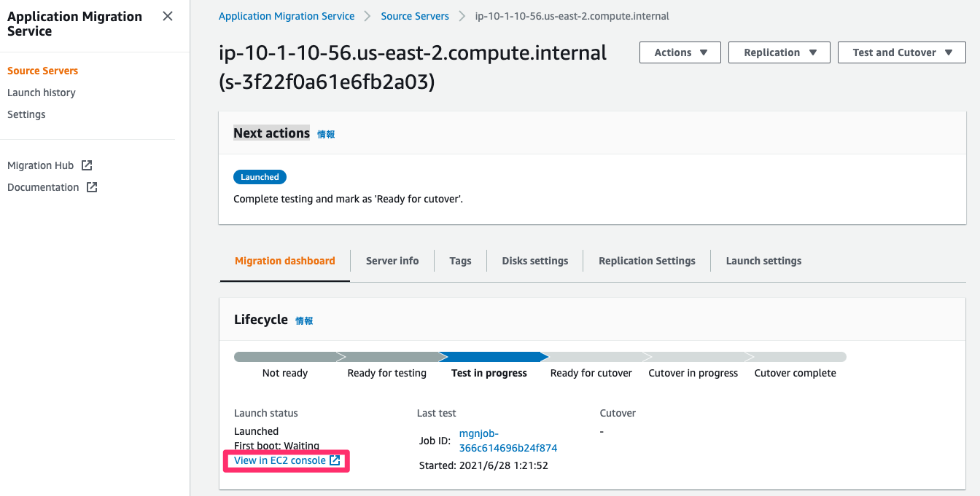Open info link beside Next actions
Screen dimensions: 980x496
[x=326, y=134]
